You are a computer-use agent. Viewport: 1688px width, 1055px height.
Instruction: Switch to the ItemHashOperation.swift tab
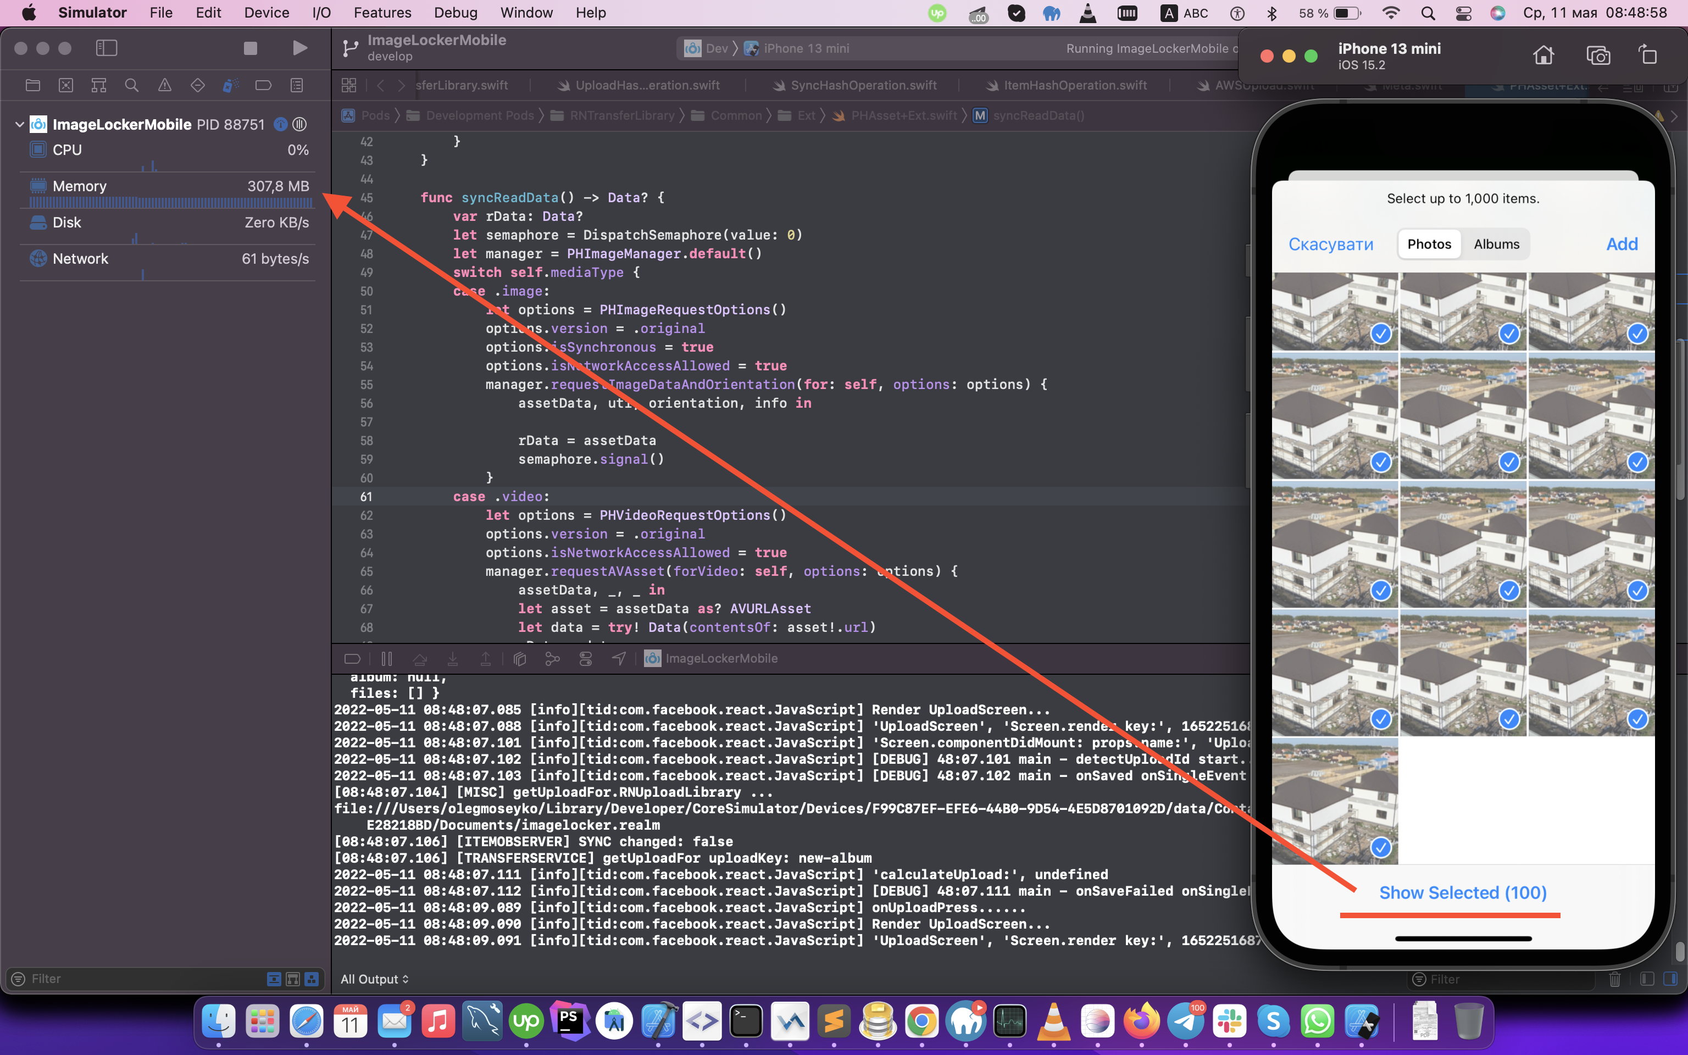[x=1067, y=85]
